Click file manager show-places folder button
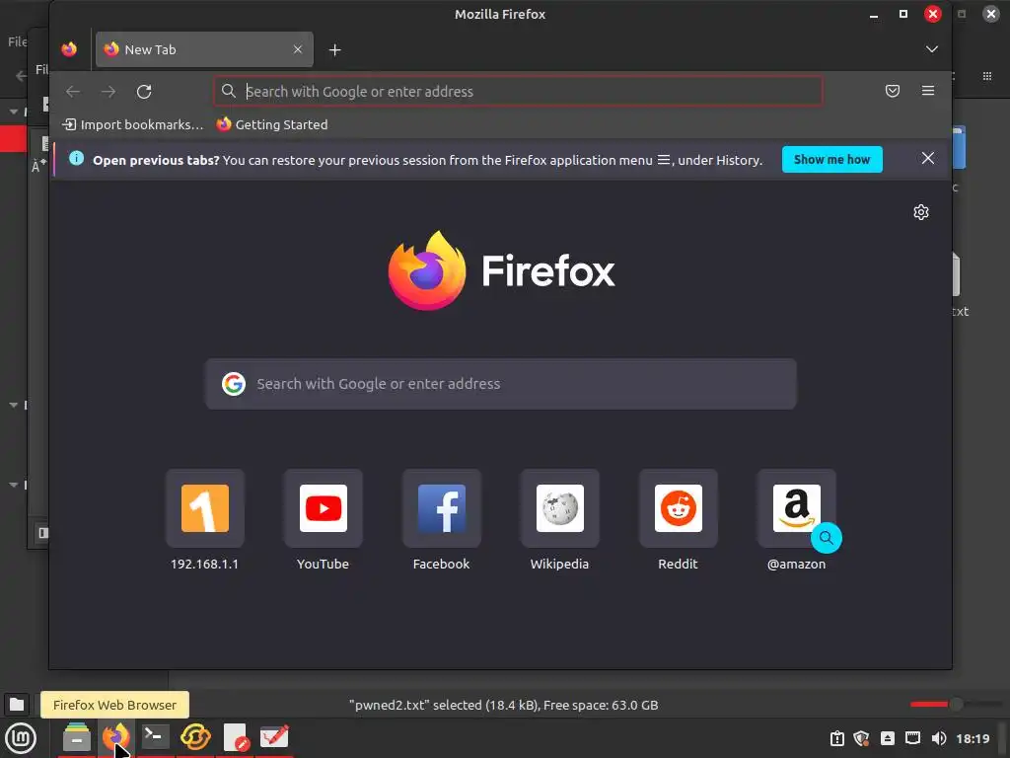 [16, 705]
